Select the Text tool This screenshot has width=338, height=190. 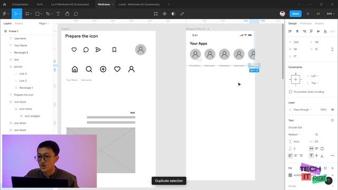[x=58, y=14]
